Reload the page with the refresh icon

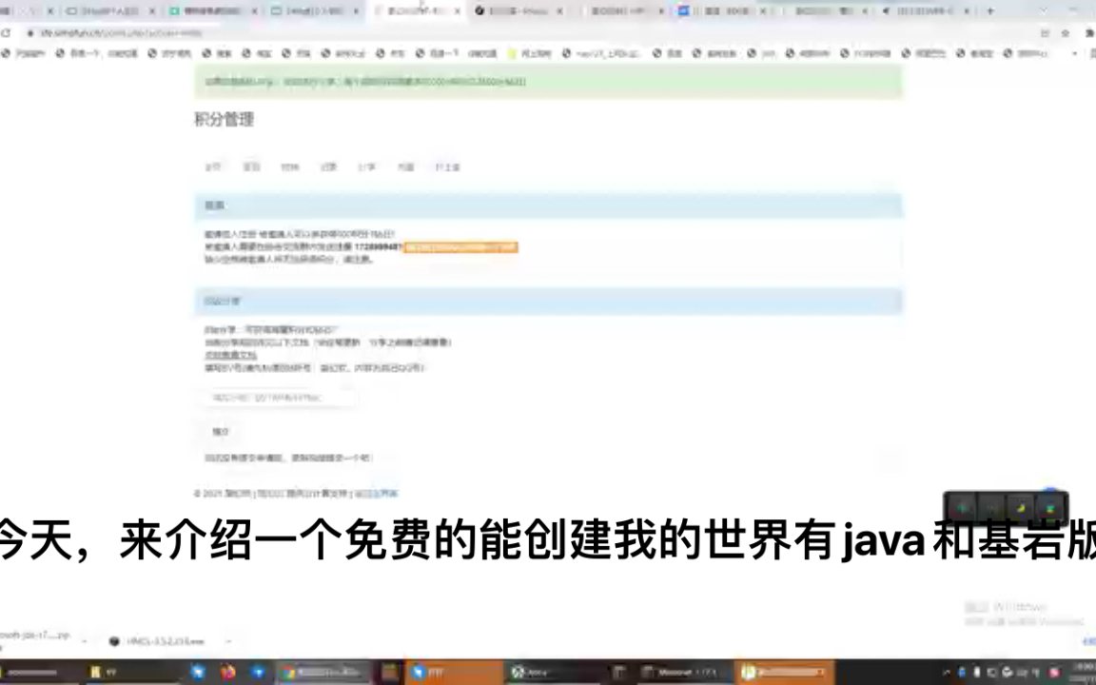coord(8,32)
